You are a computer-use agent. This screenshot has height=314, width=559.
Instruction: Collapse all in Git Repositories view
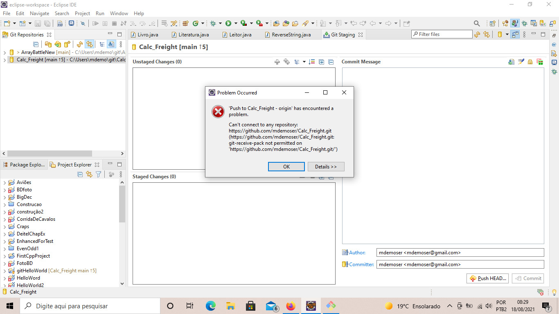pos(36,44)
